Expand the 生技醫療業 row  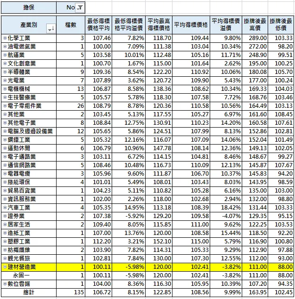5,97
